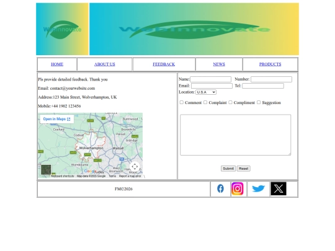
Task: Click the Google logo on the map
Action: 90,171
